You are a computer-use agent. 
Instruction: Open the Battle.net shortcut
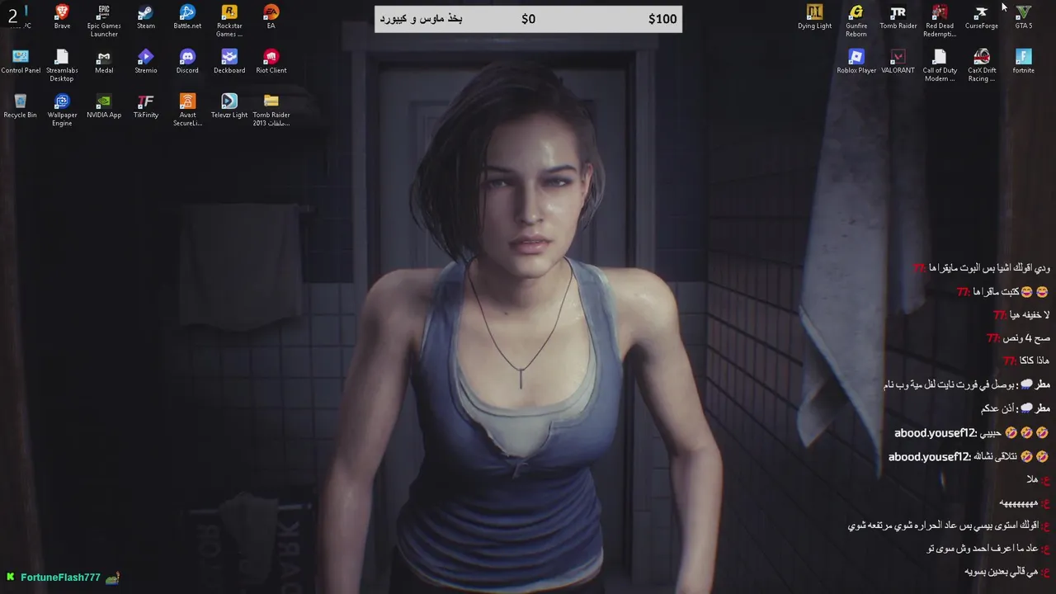tap(187, 16)
